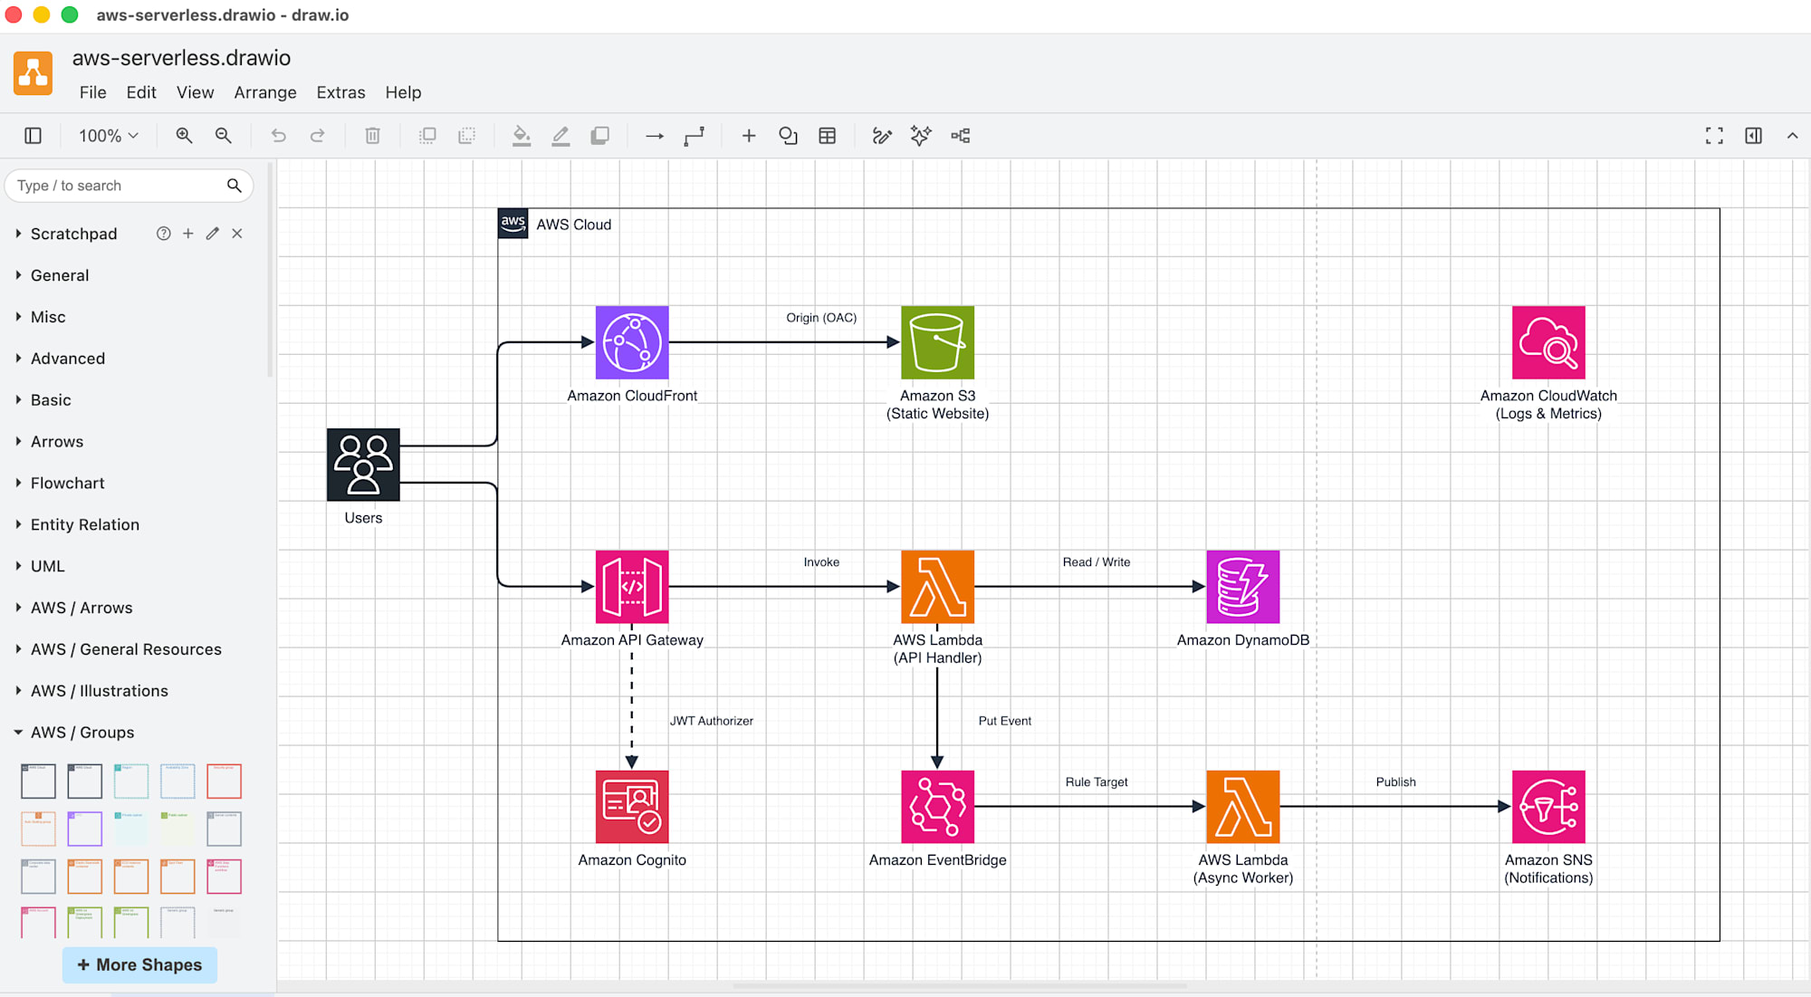Click the aws-serverless.drawio file title
The height and width of the screenshot is (997, 1811).
tap(181, 58)
